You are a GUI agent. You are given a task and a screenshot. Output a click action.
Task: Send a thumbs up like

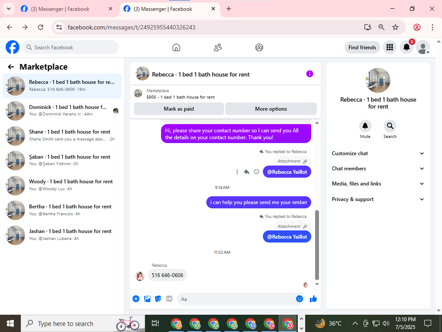(313, 299)
